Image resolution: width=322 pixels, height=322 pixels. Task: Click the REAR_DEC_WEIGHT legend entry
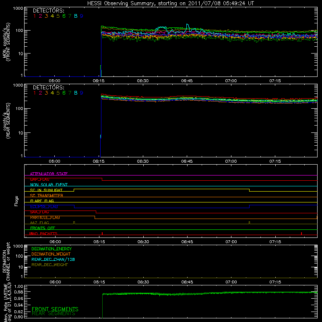[50, 265]
